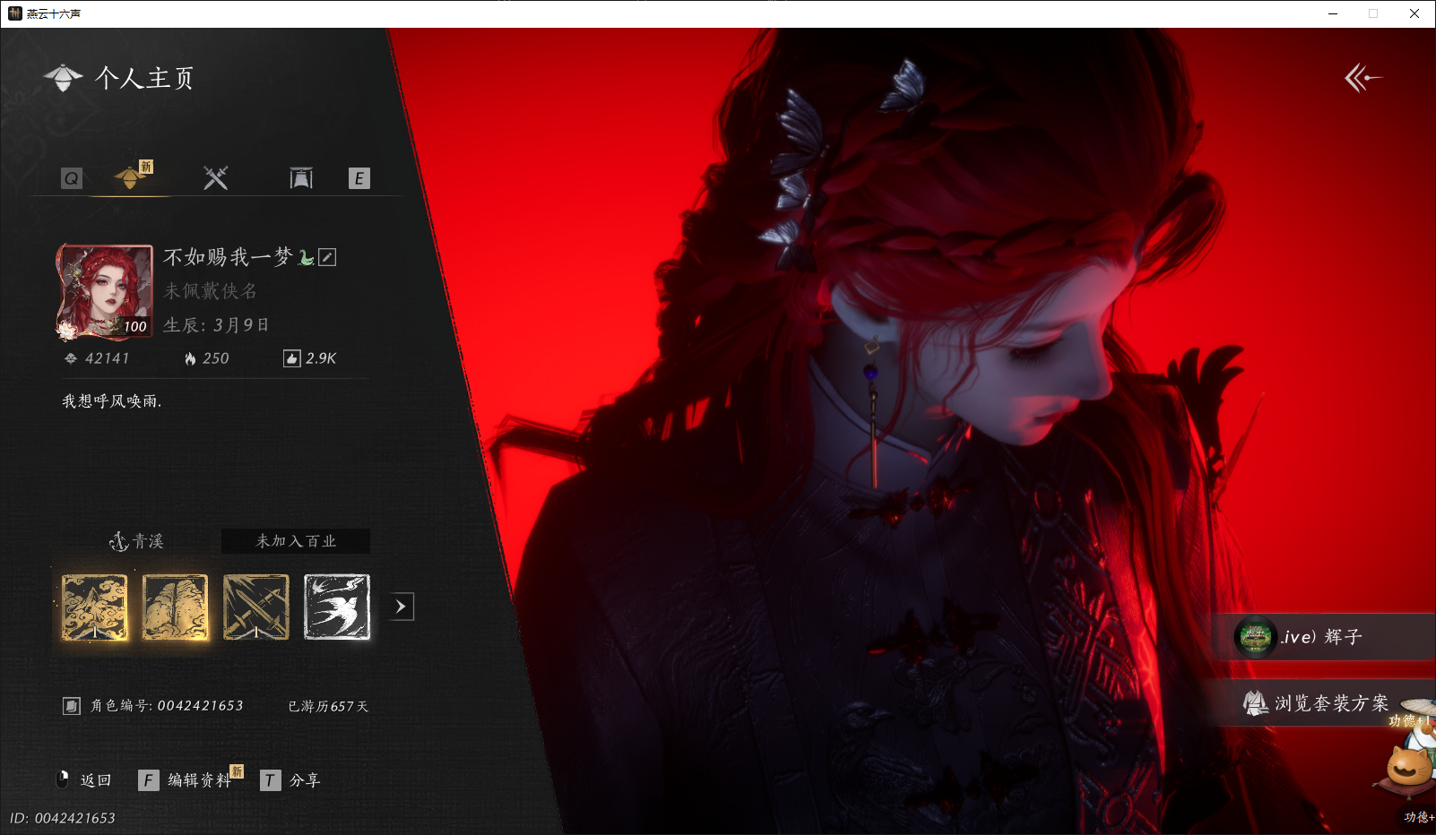
Task: Click the ID: 0042421653 text
Action: [63, 818]
